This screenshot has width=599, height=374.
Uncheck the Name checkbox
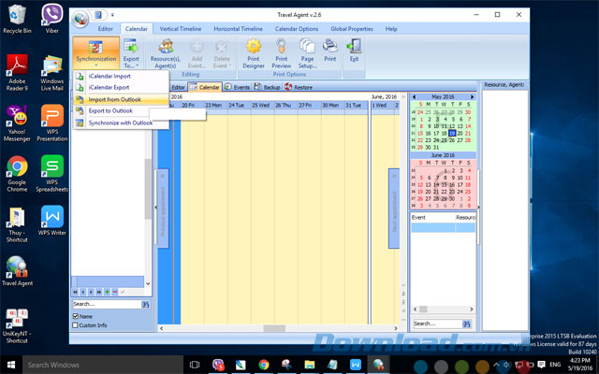click(76, 316)
